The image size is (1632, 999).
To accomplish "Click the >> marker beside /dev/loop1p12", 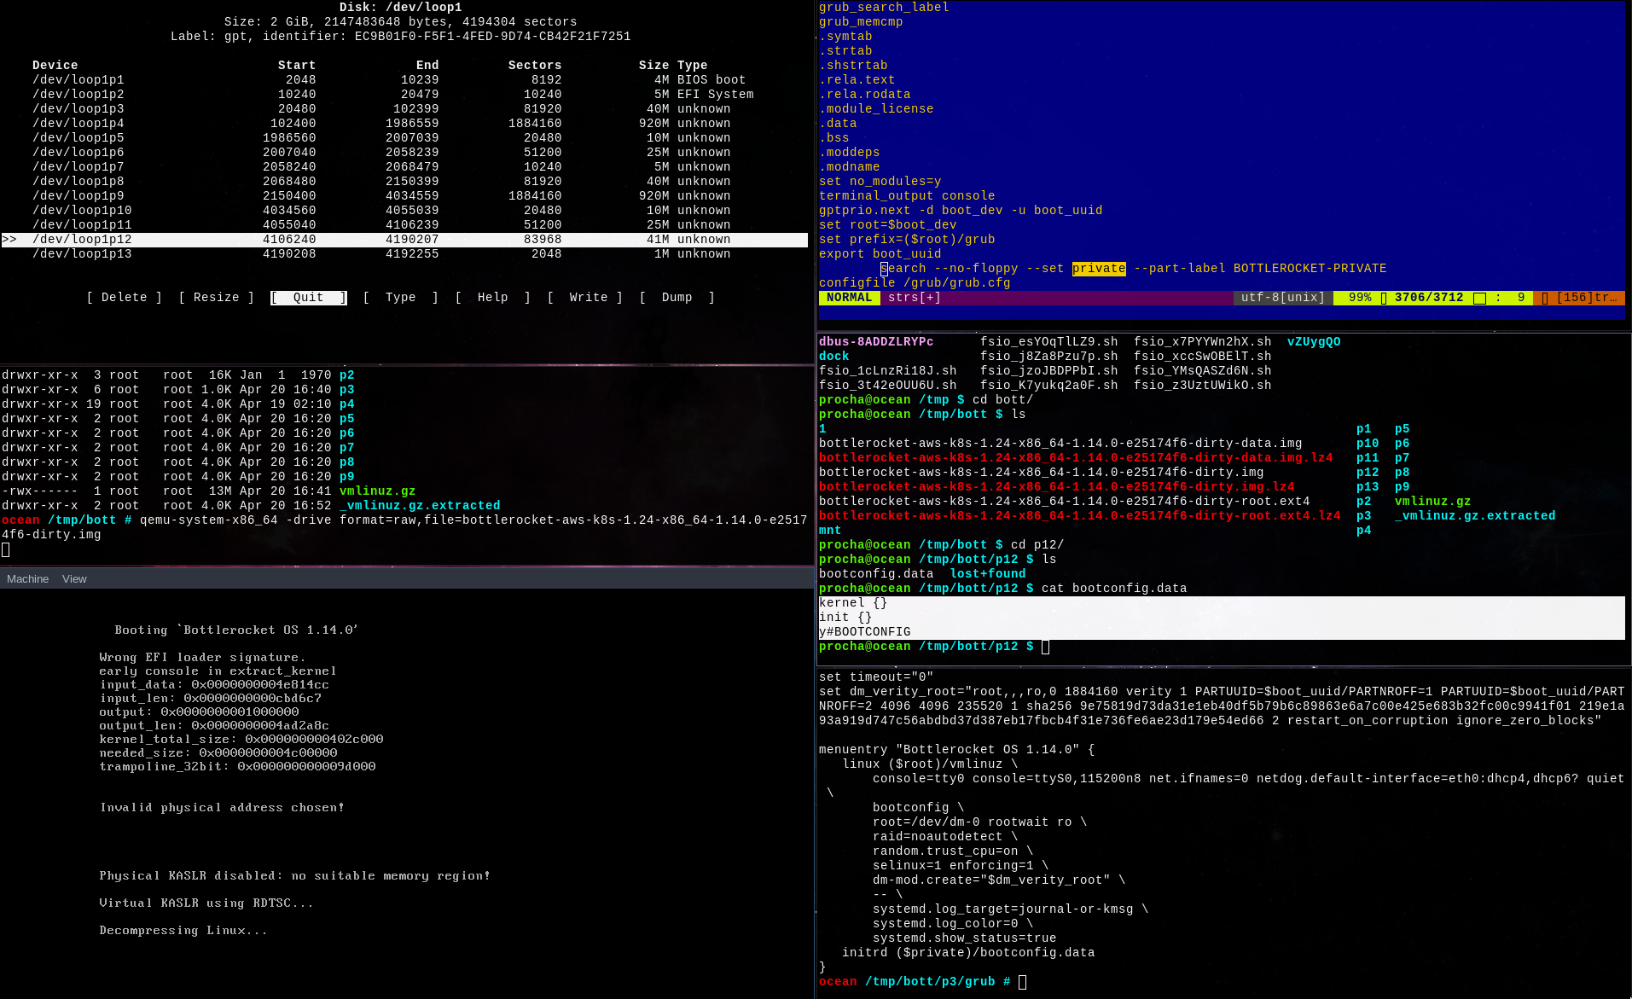I will pyautogui.click(x=10, y=239).
